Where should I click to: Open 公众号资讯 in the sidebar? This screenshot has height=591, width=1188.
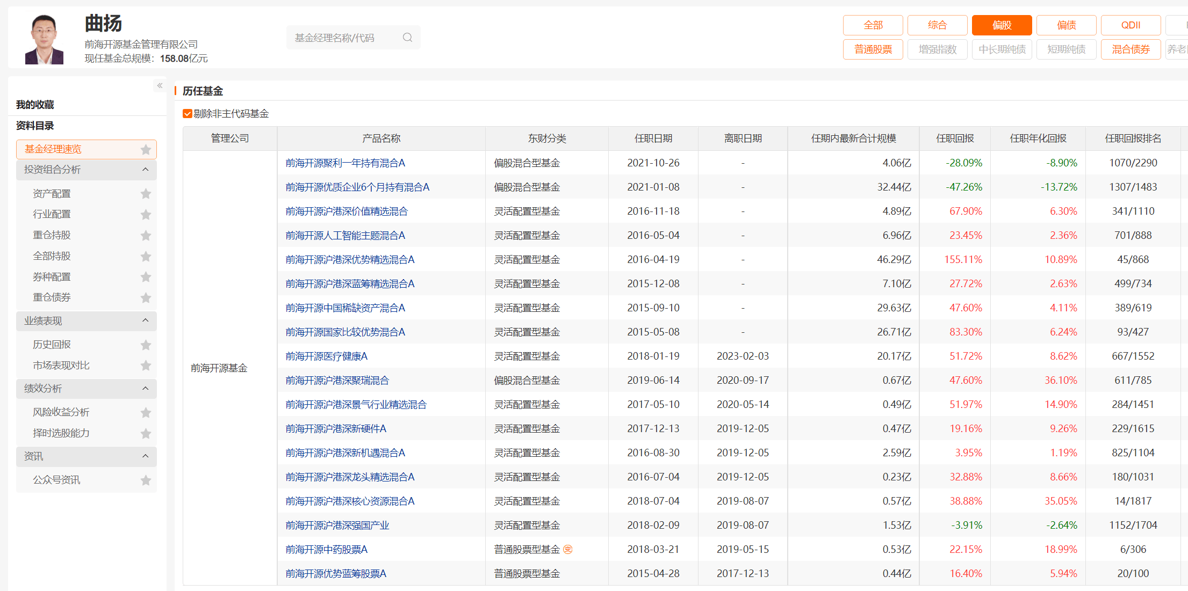coord(56,480)
